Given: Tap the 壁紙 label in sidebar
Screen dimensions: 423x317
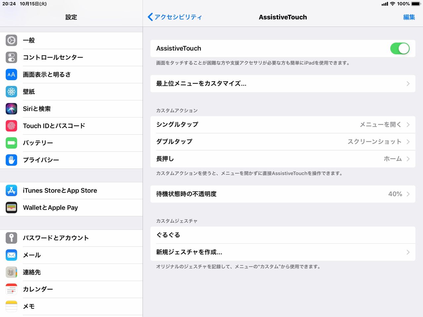Looking at the screenshot, I should [29, 91].
